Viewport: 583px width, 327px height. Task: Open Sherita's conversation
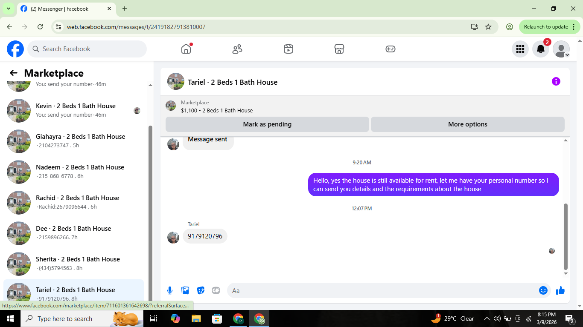point(73,264)
